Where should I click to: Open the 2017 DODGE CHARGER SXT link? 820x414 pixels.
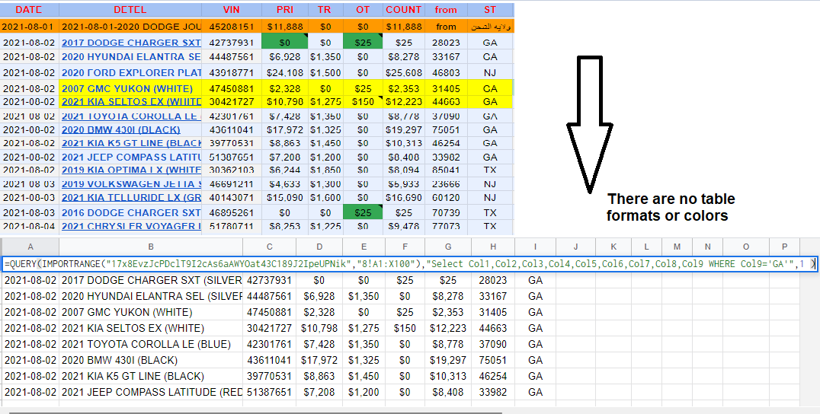pyautogui.click(x=131, y=43)
